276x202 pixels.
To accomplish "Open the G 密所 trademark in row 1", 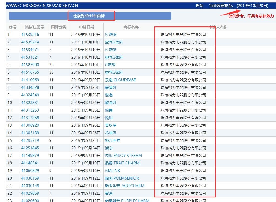I will [x=111, y=35].
